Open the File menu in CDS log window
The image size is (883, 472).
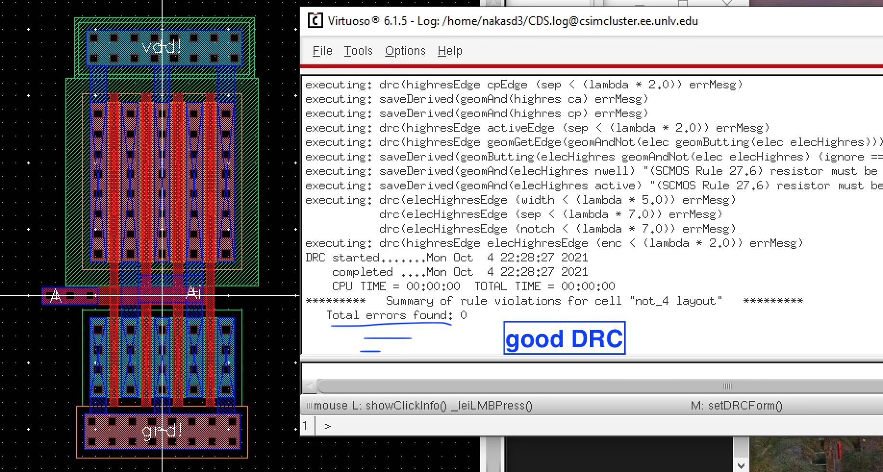point(322,50)
